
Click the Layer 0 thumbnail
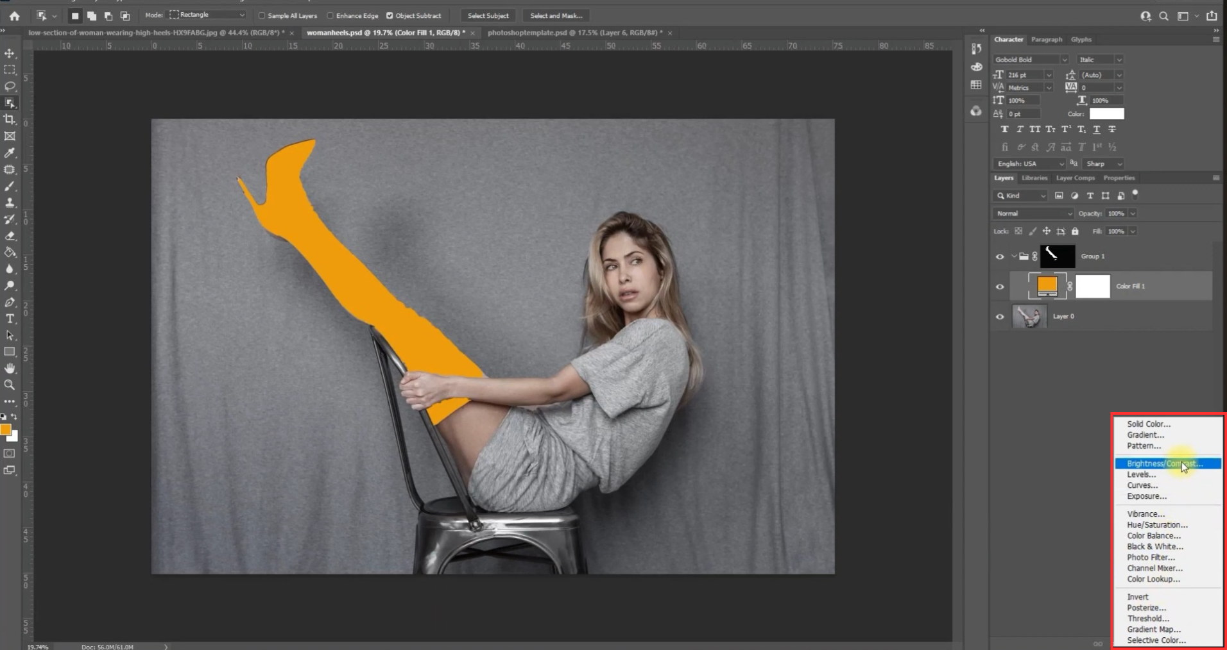point(1029,317)
